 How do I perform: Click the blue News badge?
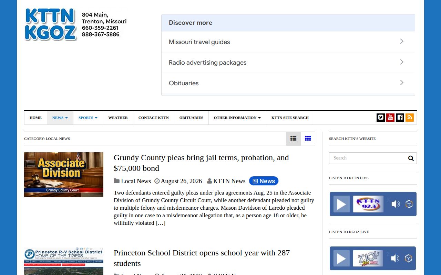pos(264,181)
